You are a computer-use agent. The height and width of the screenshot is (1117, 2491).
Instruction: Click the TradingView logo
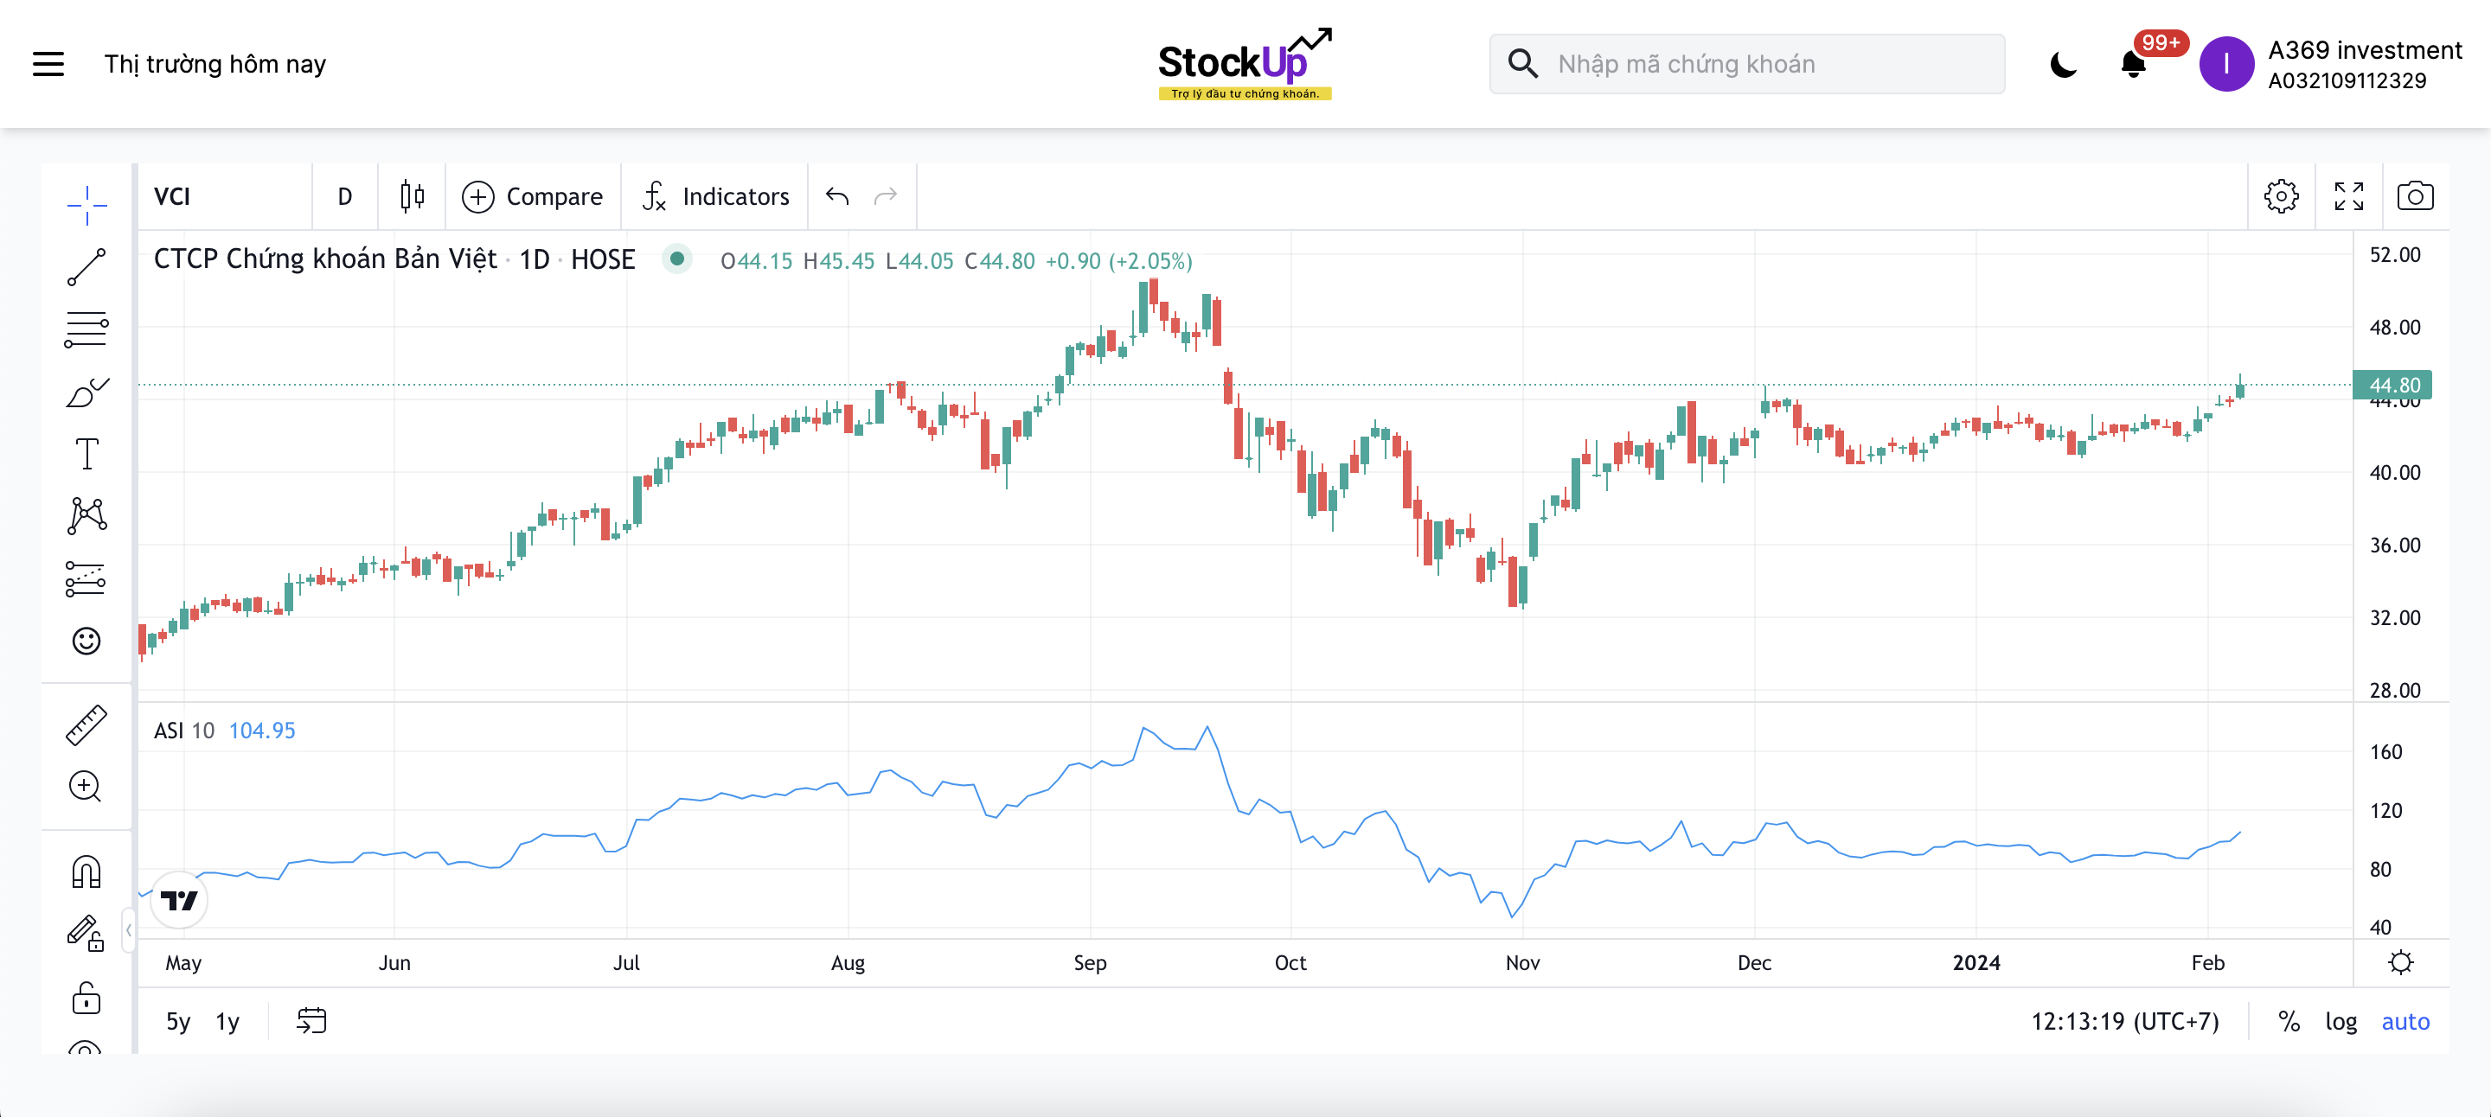tap(179, 901)
